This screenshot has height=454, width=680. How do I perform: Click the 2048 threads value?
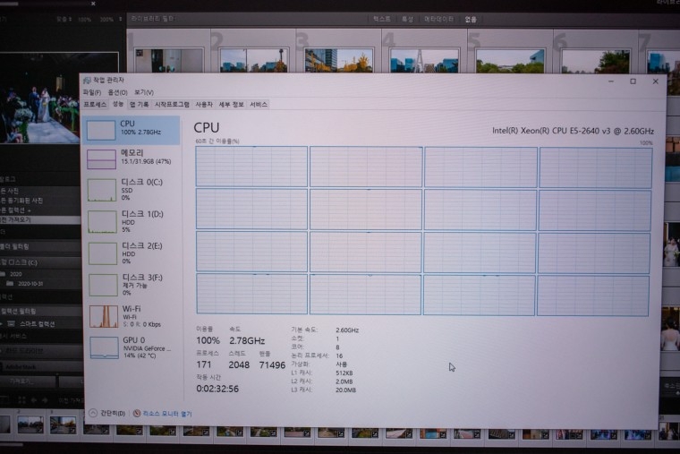[x=239, y=365]
